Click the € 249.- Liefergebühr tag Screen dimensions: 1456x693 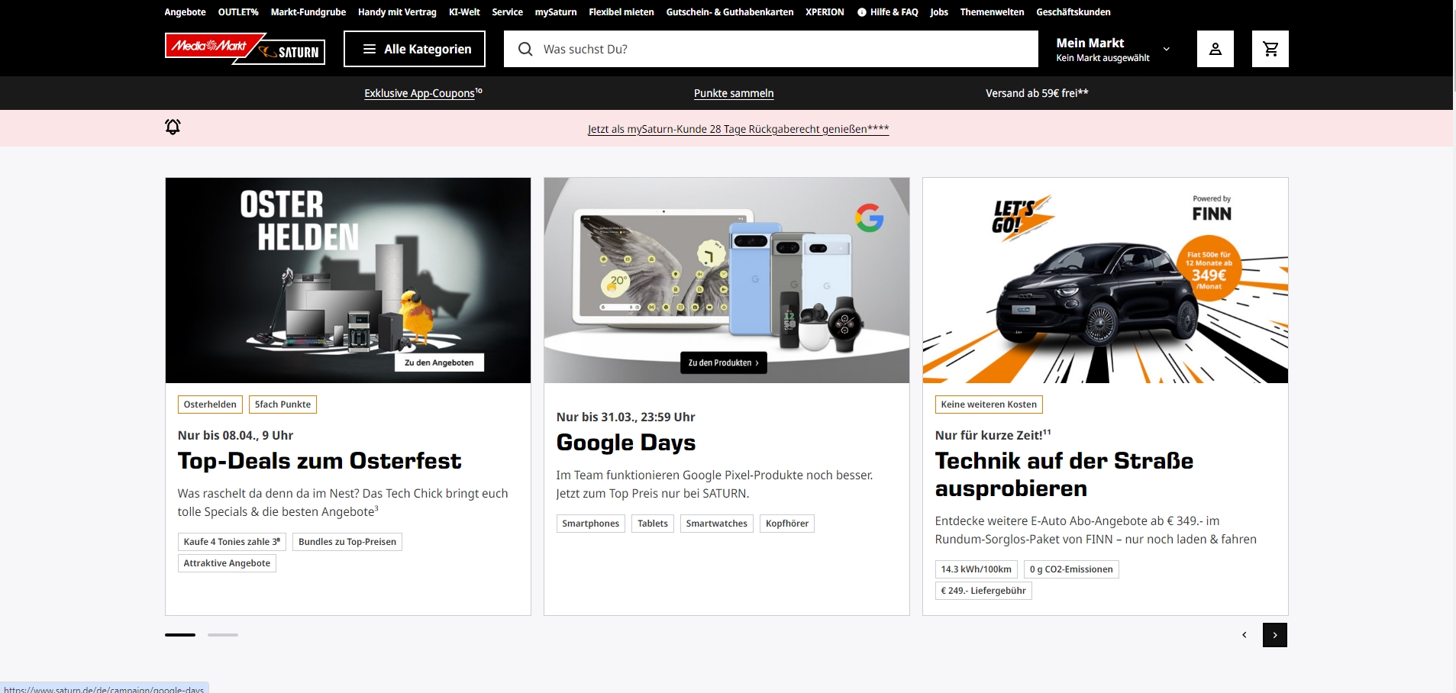point(983,591)
